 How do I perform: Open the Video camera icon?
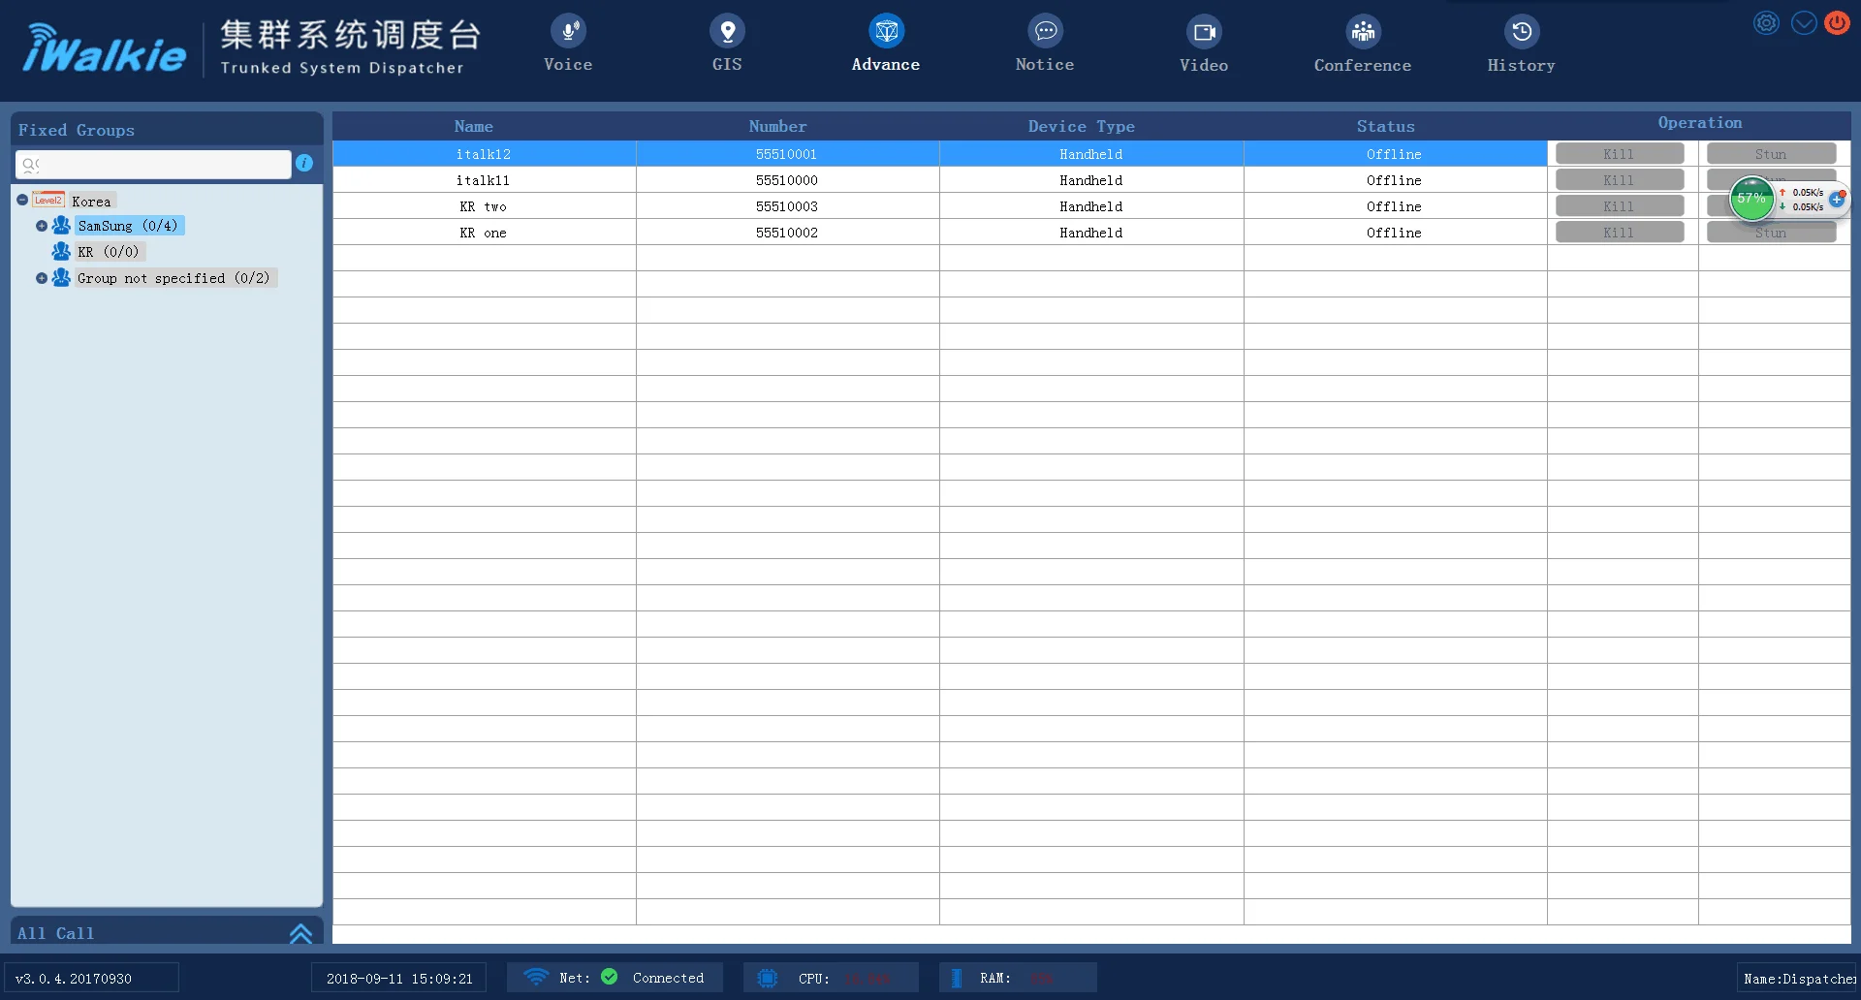[x=1204, y=32]
